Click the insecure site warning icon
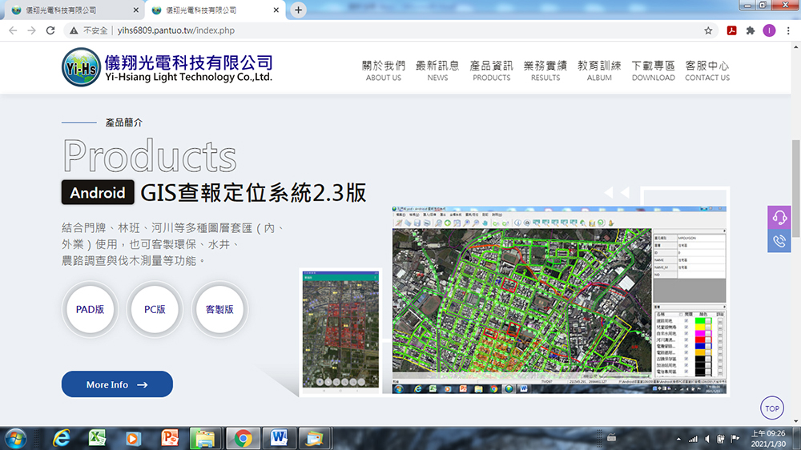The height and width of the screenshot is (450, 801). coord(74,30)
